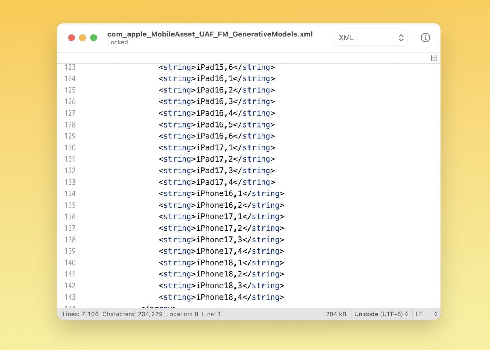Click the iPhone17,1 string line
Image resolution: width=490 pixels, height=350 pixels.
222,217
